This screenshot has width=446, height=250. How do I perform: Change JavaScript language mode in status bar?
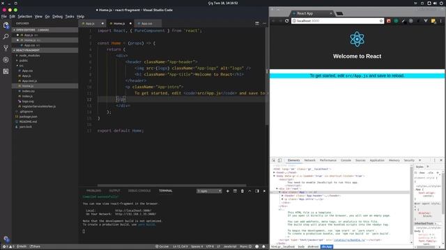[x=230, y=247]
